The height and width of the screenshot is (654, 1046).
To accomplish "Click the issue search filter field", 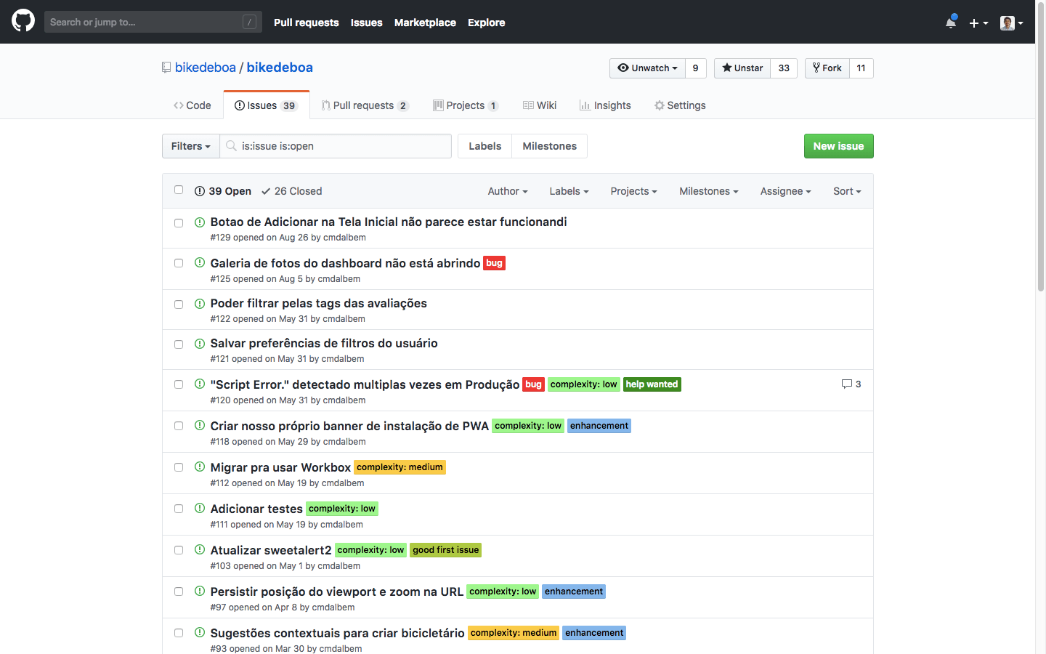I will [341, 146].
